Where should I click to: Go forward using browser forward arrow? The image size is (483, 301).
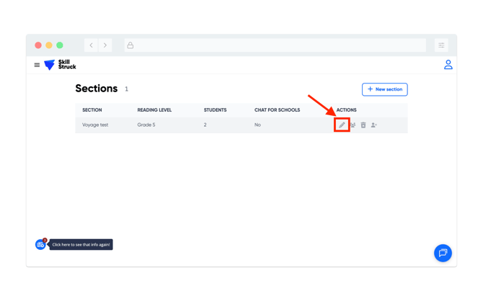105,45
